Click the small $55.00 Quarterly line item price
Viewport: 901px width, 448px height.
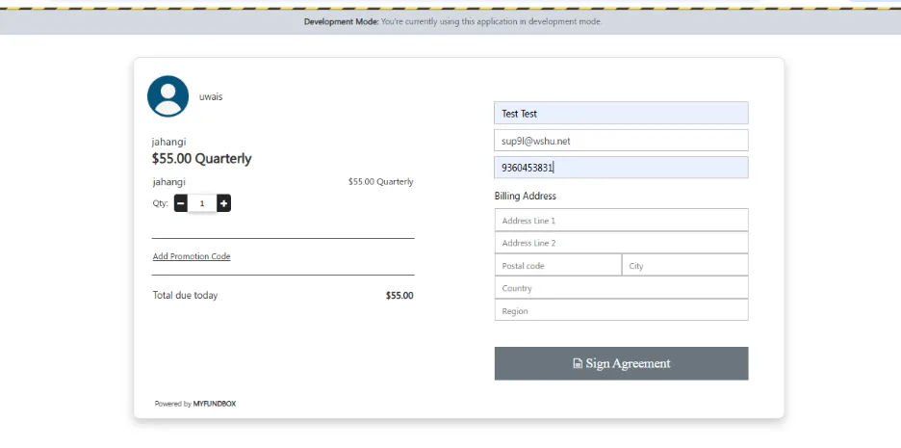tap(380, 182)
